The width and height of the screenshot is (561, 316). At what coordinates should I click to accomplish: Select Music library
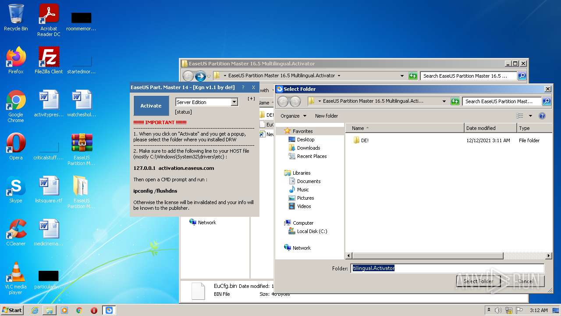[303, 190]
